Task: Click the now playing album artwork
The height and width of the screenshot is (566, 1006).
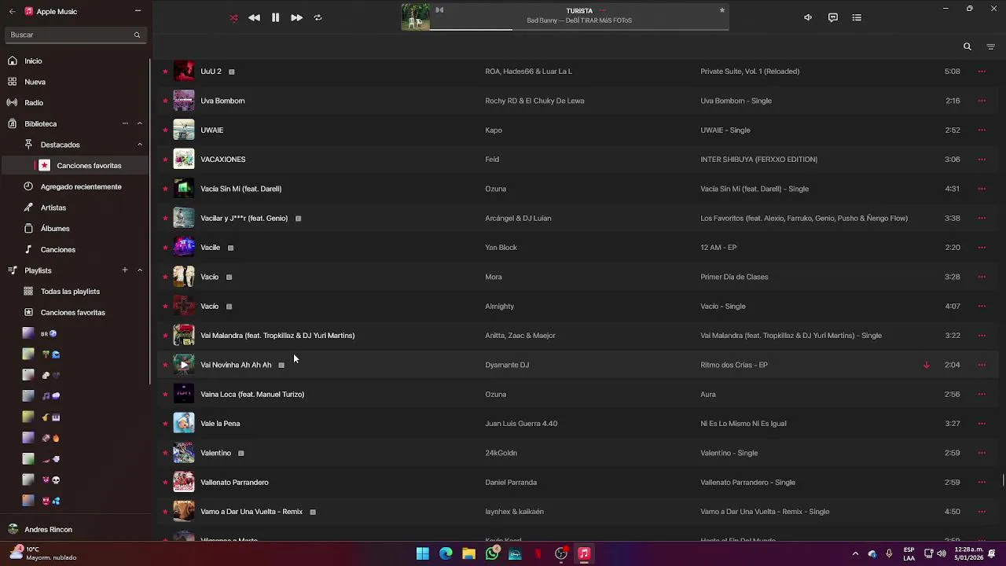Action: [416, 17]
